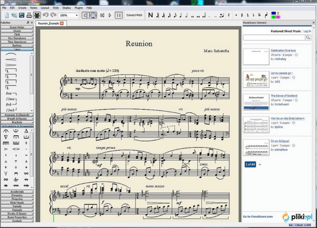Toggle note entry mode N button

(x=151, y=15)
